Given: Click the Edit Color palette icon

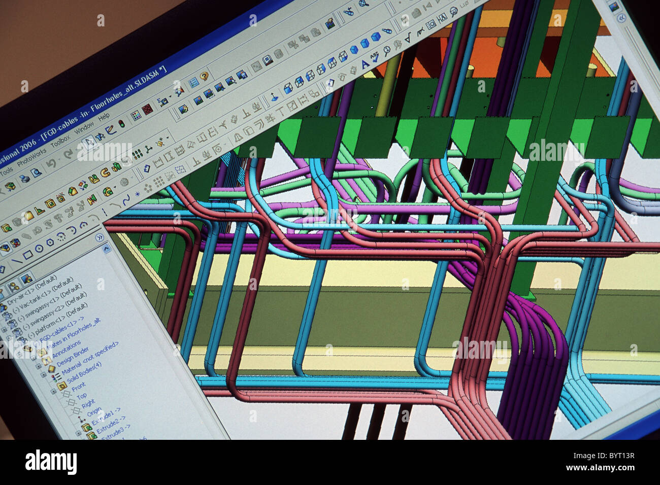Looking at the screenshot, I should pos(136,116).
